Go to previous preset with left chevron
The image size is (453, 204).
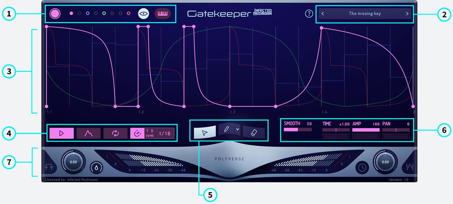(323, 14)
